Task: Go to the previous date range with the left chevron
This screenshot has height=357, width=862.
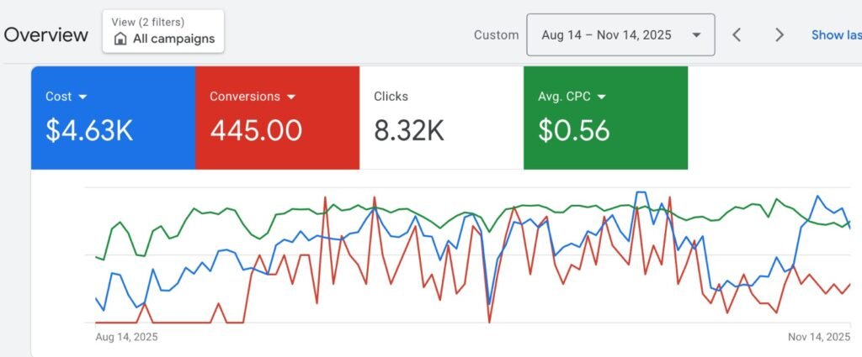Action: [737, 34]
